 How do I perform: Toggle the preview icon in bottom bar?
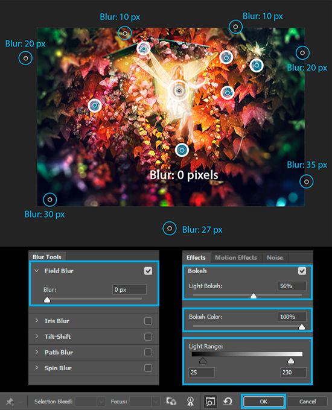210,401
